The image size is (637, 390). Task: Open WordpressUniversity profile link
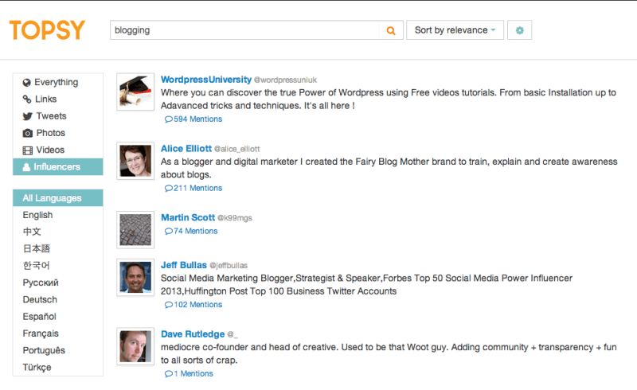pos(206,80)
